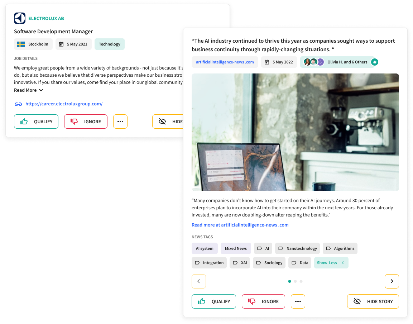Open more options menu on job card
The height and width of the screenshot is (324, 413).
pos(120,121)
